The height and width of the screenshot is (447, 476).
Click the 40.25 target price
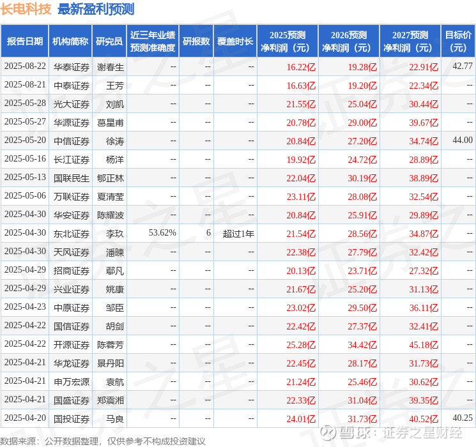tap(463, 418)
